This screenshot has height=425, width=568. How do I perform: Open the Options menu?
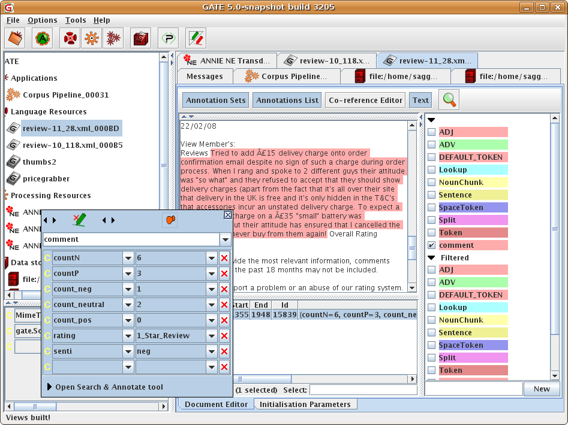43,20
